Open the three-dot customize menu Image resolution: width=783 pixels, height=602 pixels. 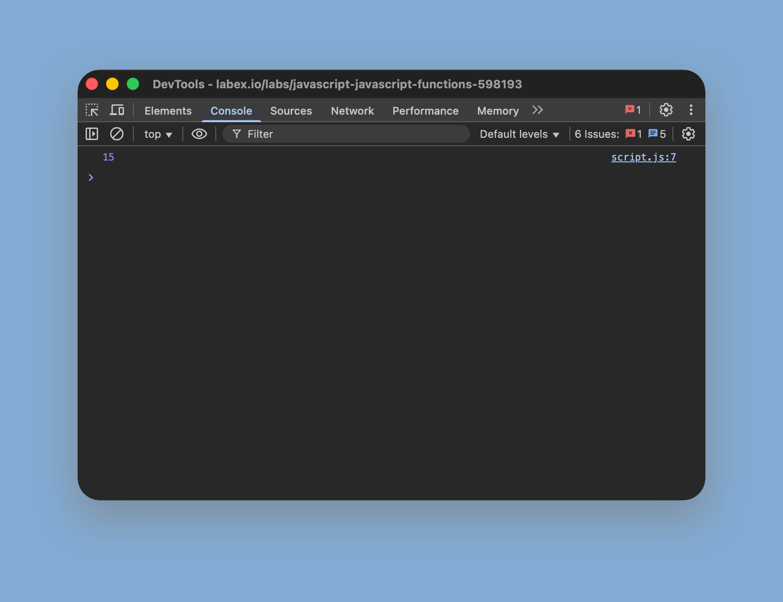(x=691, y=110)
